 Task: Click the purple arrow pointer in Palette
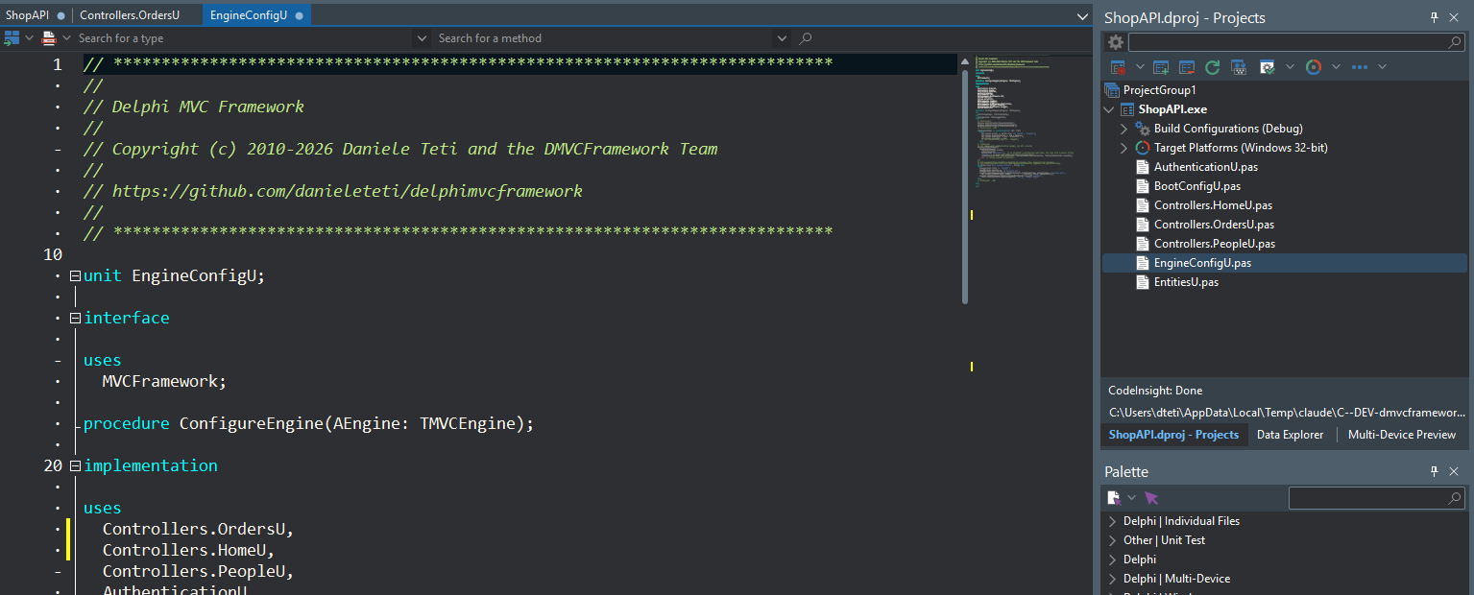pyautogui.click(x=1151, y=498)
